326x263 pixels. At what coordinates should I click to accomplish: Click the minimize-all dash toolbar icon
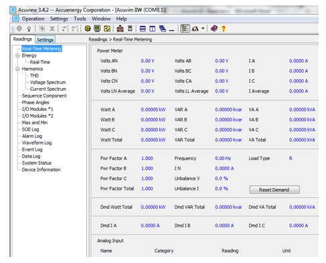click(171, 30)
